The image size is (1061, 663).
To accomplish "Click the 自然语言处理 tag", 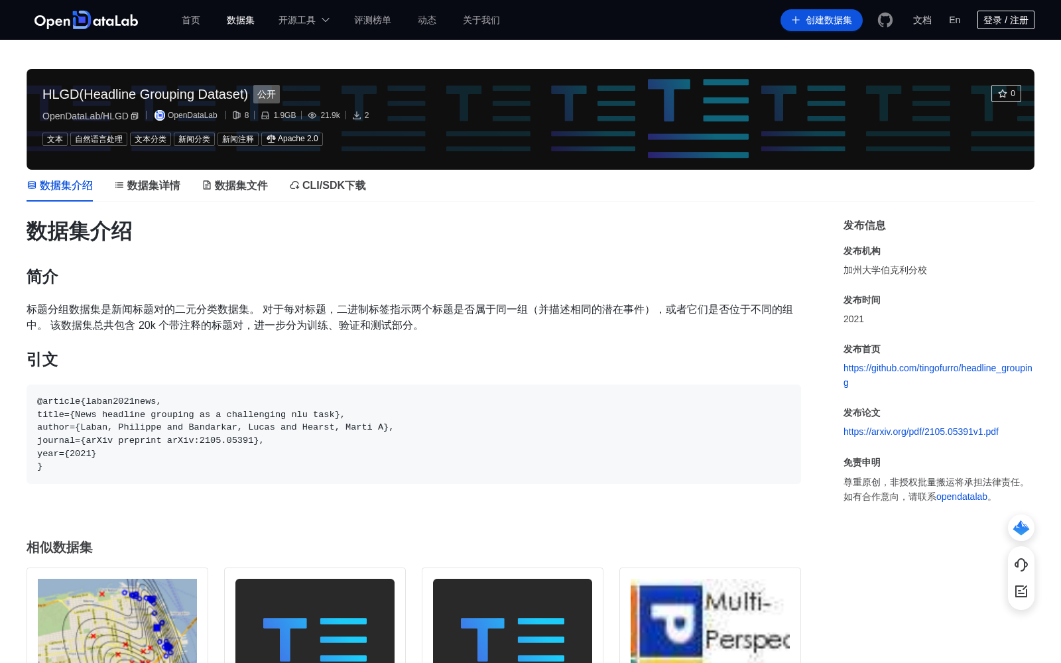I will pyautogui.click(x=99, y=139).
